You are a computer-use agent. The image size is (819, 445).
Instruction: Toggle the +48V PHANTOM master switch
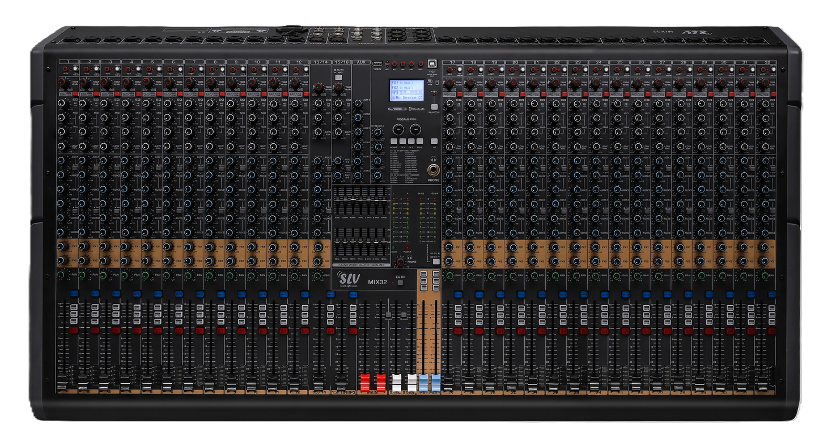[x=434, y=107]
